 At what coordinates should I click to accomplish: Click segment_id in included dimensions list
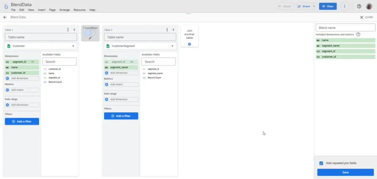345,51
